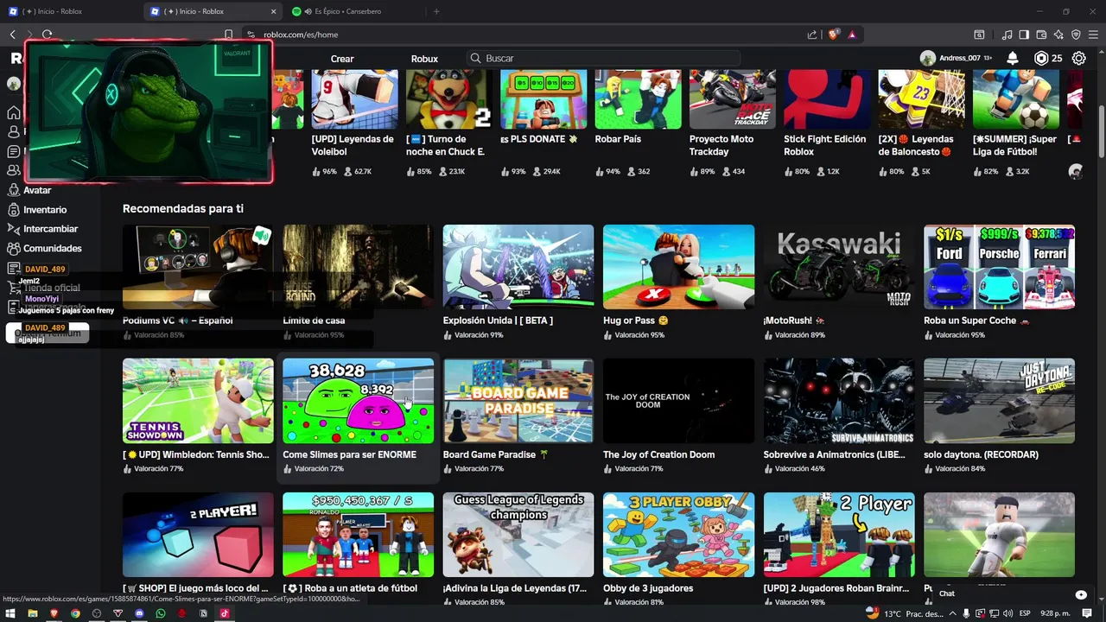This screenshot has height=622, width=1106.
Task: Open the Brave Shields lion icon
Action: point(834,35)
